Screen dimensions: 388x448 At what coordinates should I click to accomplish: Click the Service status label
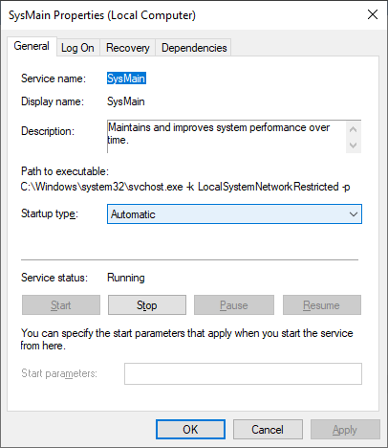[54, 278]
